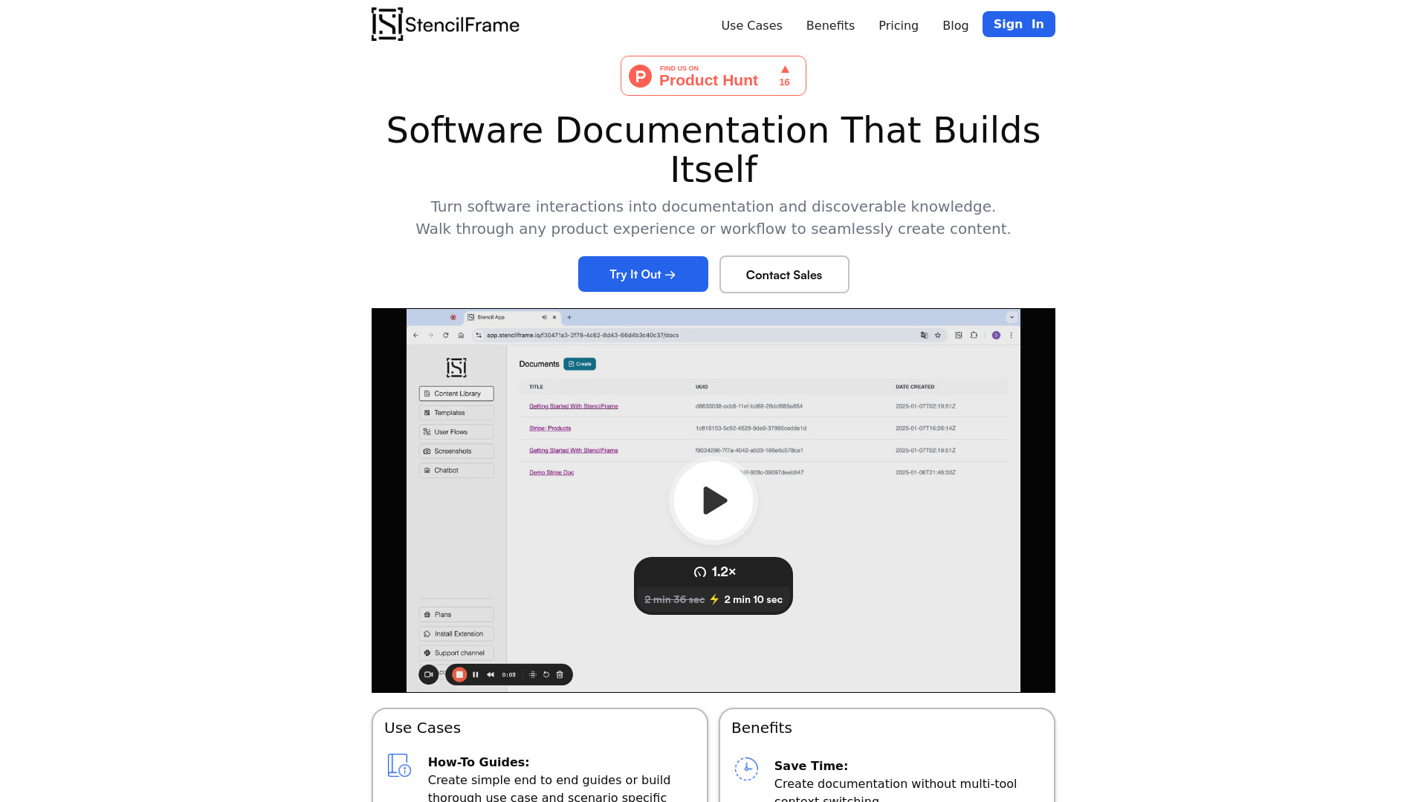Click the 1.2x playback speed toggle

pos(713,572)
